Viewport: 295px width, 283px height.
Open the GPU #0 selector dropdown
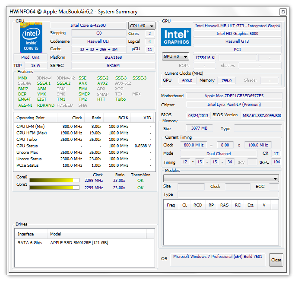175,57
